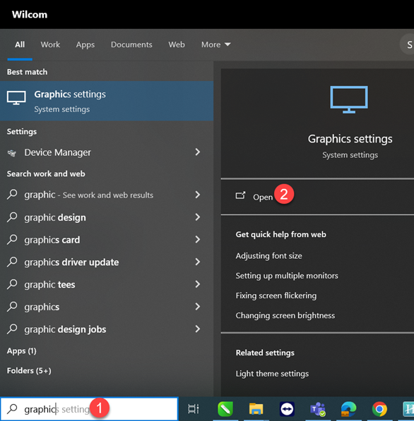The width and height of the screenshot is (414, 421).
Task: Switch to the Documents search tab
Action: pyautogui.click(x=131, y=44)
